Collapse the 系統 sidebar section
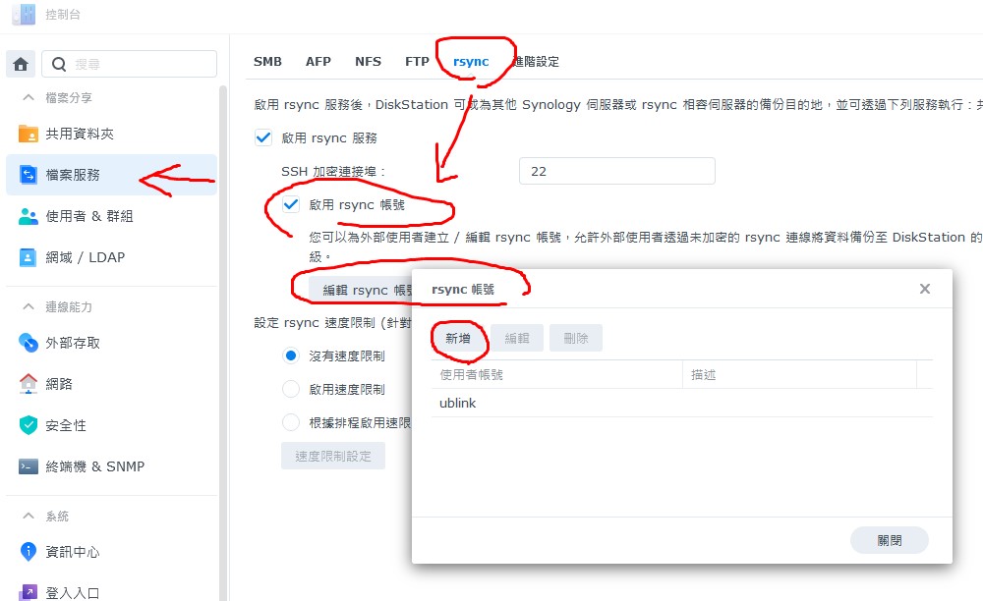Image resolution: width=983 pixels, height=601 pixels. pyautogui.click(x=28, y=517)
